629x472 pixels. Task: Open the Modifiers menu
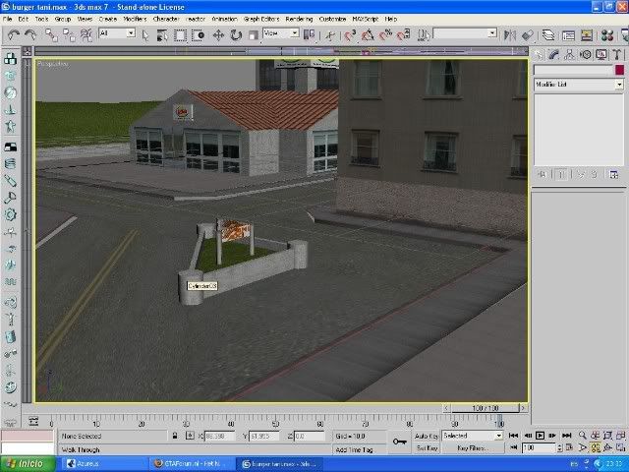point(135,19)
